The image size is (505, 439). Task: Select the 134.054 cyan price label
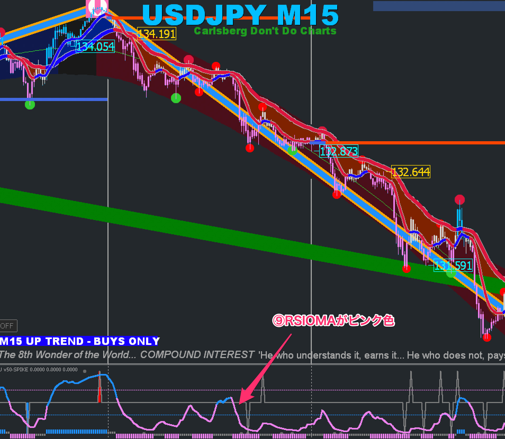(96, 47)
